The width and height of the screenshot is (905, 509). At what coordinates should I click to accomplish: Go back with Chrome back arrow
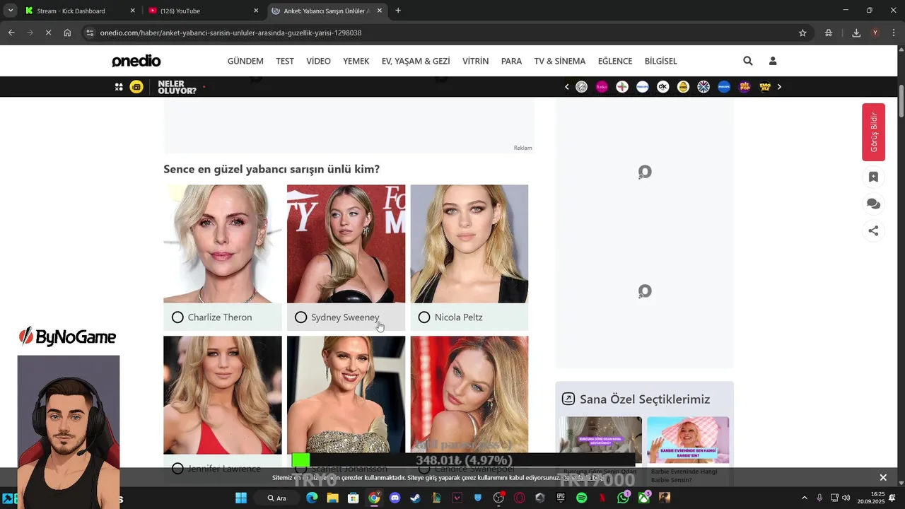click(x=11, y=33)
